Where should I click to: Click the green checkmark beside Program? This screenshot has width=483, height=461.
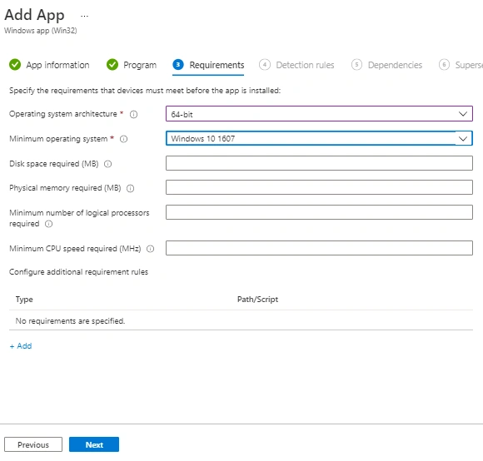112,65
